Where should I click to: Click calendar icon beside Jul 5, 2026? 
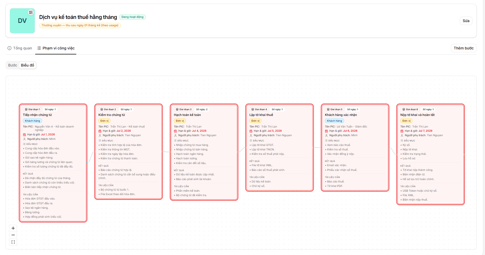[x=251, y=131]
